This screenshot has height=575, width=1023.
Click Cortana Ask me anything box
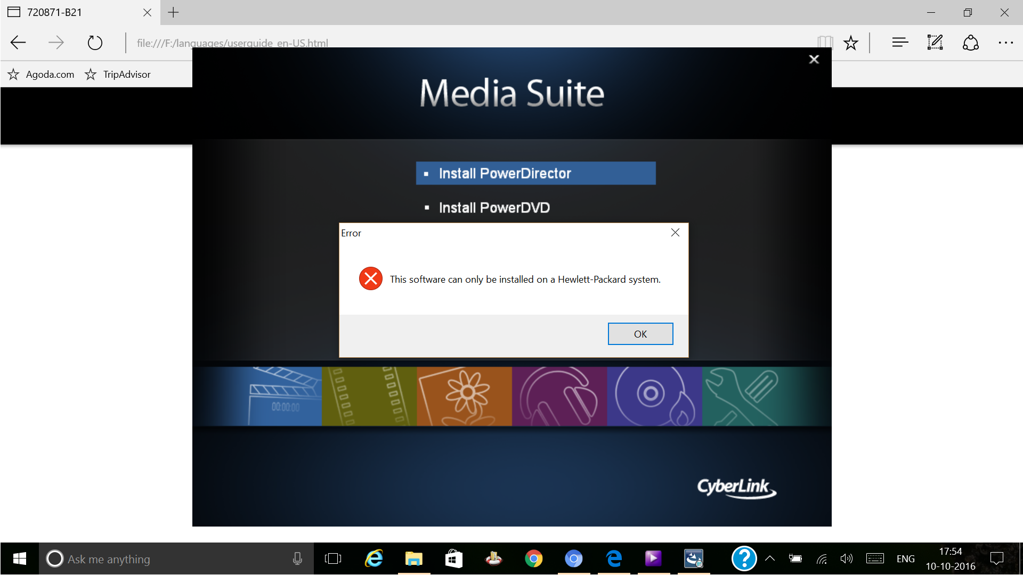(176, 558)
